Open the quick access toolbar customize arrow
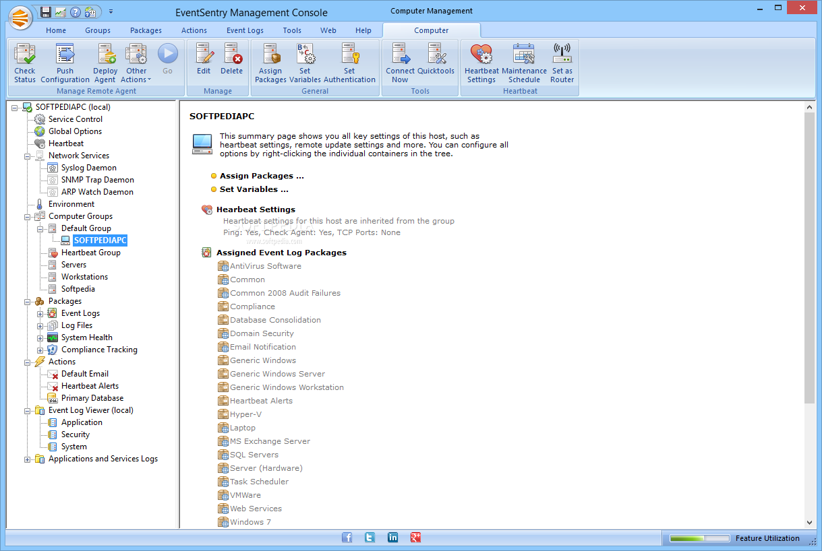The width and height of the screenshot is (822, 551). [x=111, y=11]
